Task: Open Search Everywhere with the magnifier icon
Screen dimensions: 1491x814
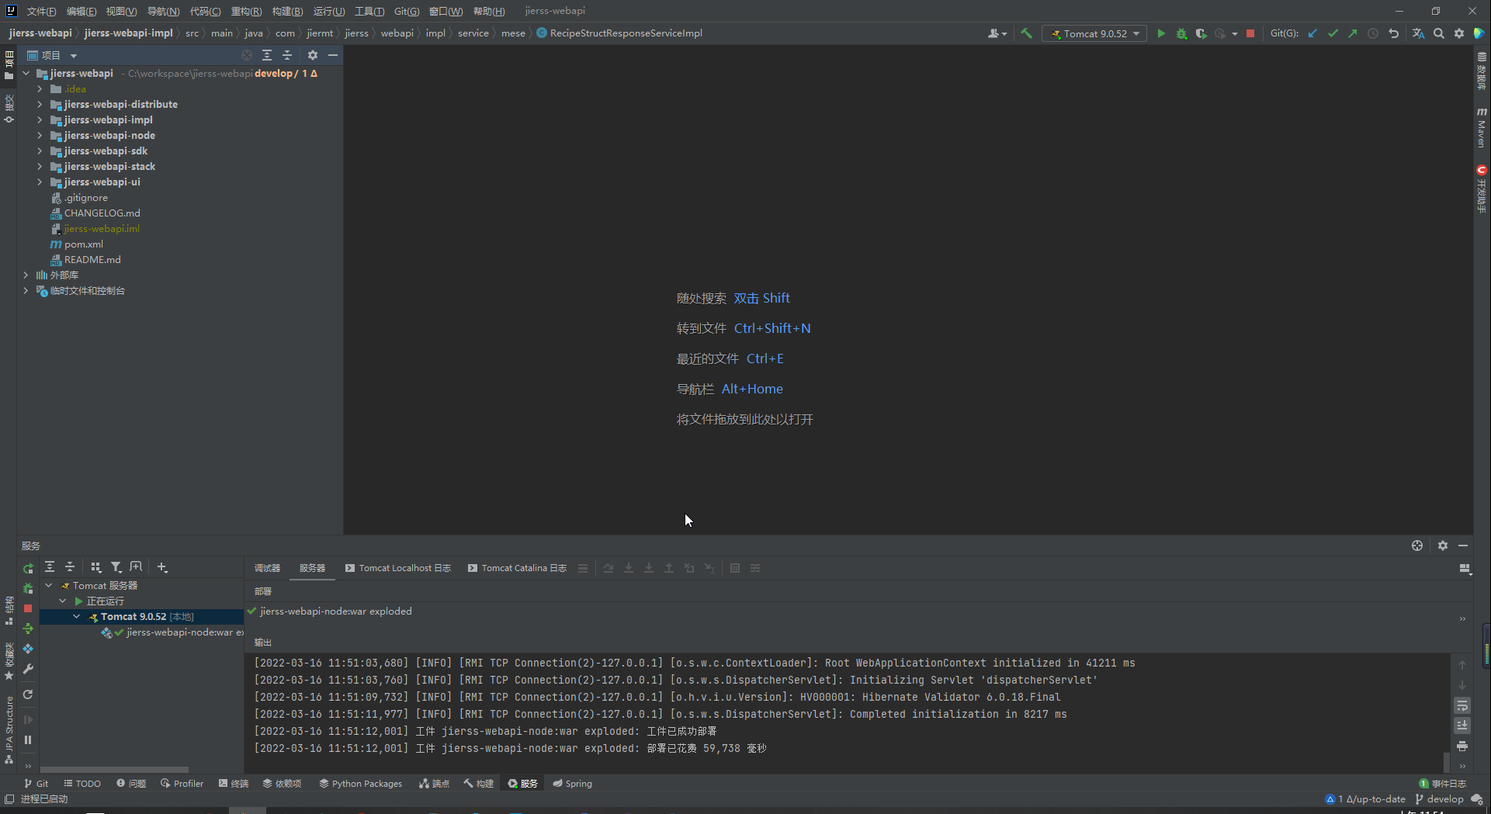Action: click(x=1439, y=33)
